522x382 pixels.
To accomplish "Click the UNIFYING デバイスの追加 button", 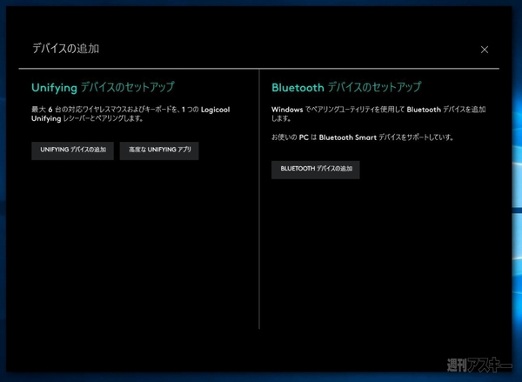I will (72, 151).
